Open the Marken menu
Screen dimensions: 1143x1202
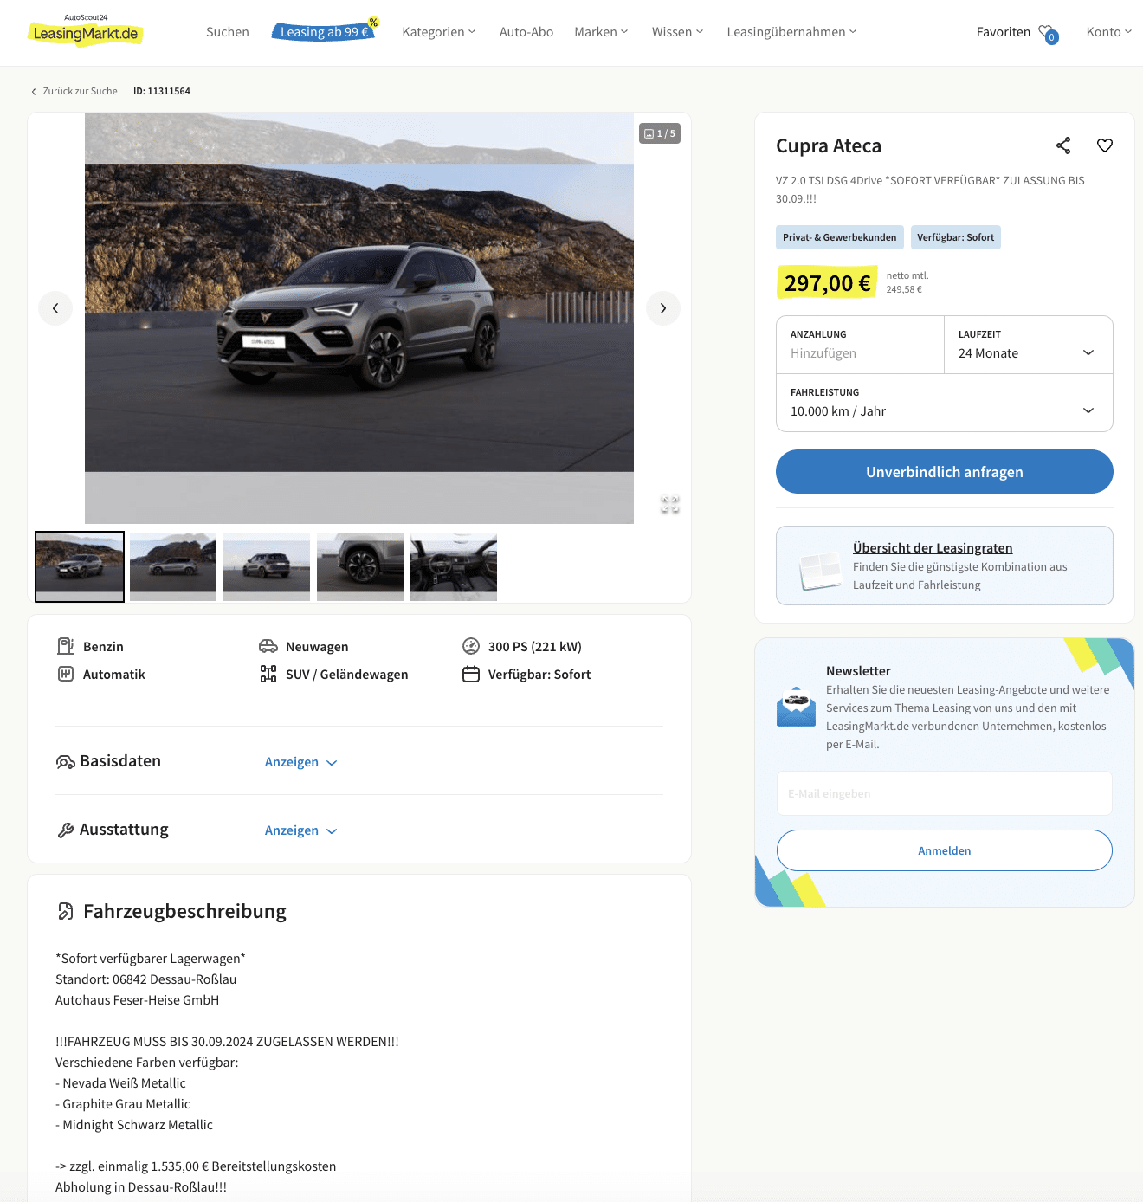tap(601, 32)
